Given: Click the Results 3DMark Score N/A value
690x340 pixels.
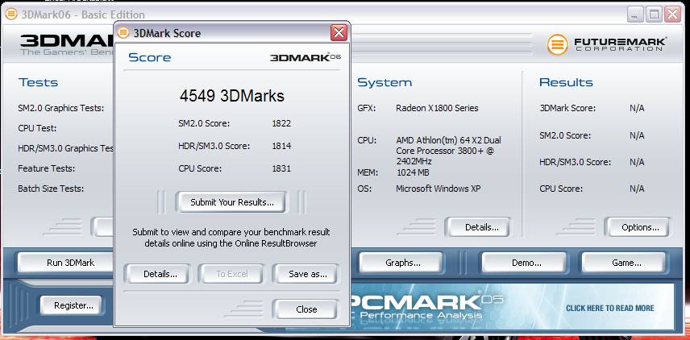Looking at the screenshot, I should (637, 108).
